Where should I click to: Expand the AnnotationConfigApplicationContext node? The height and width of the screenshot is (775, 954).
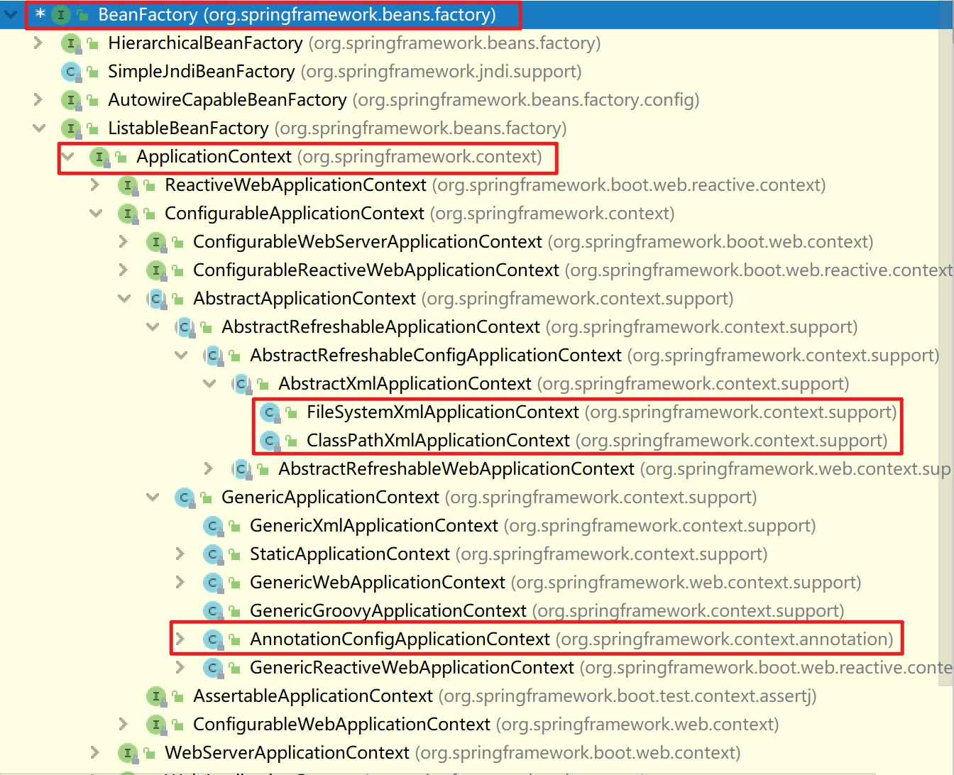pos(180,639)
